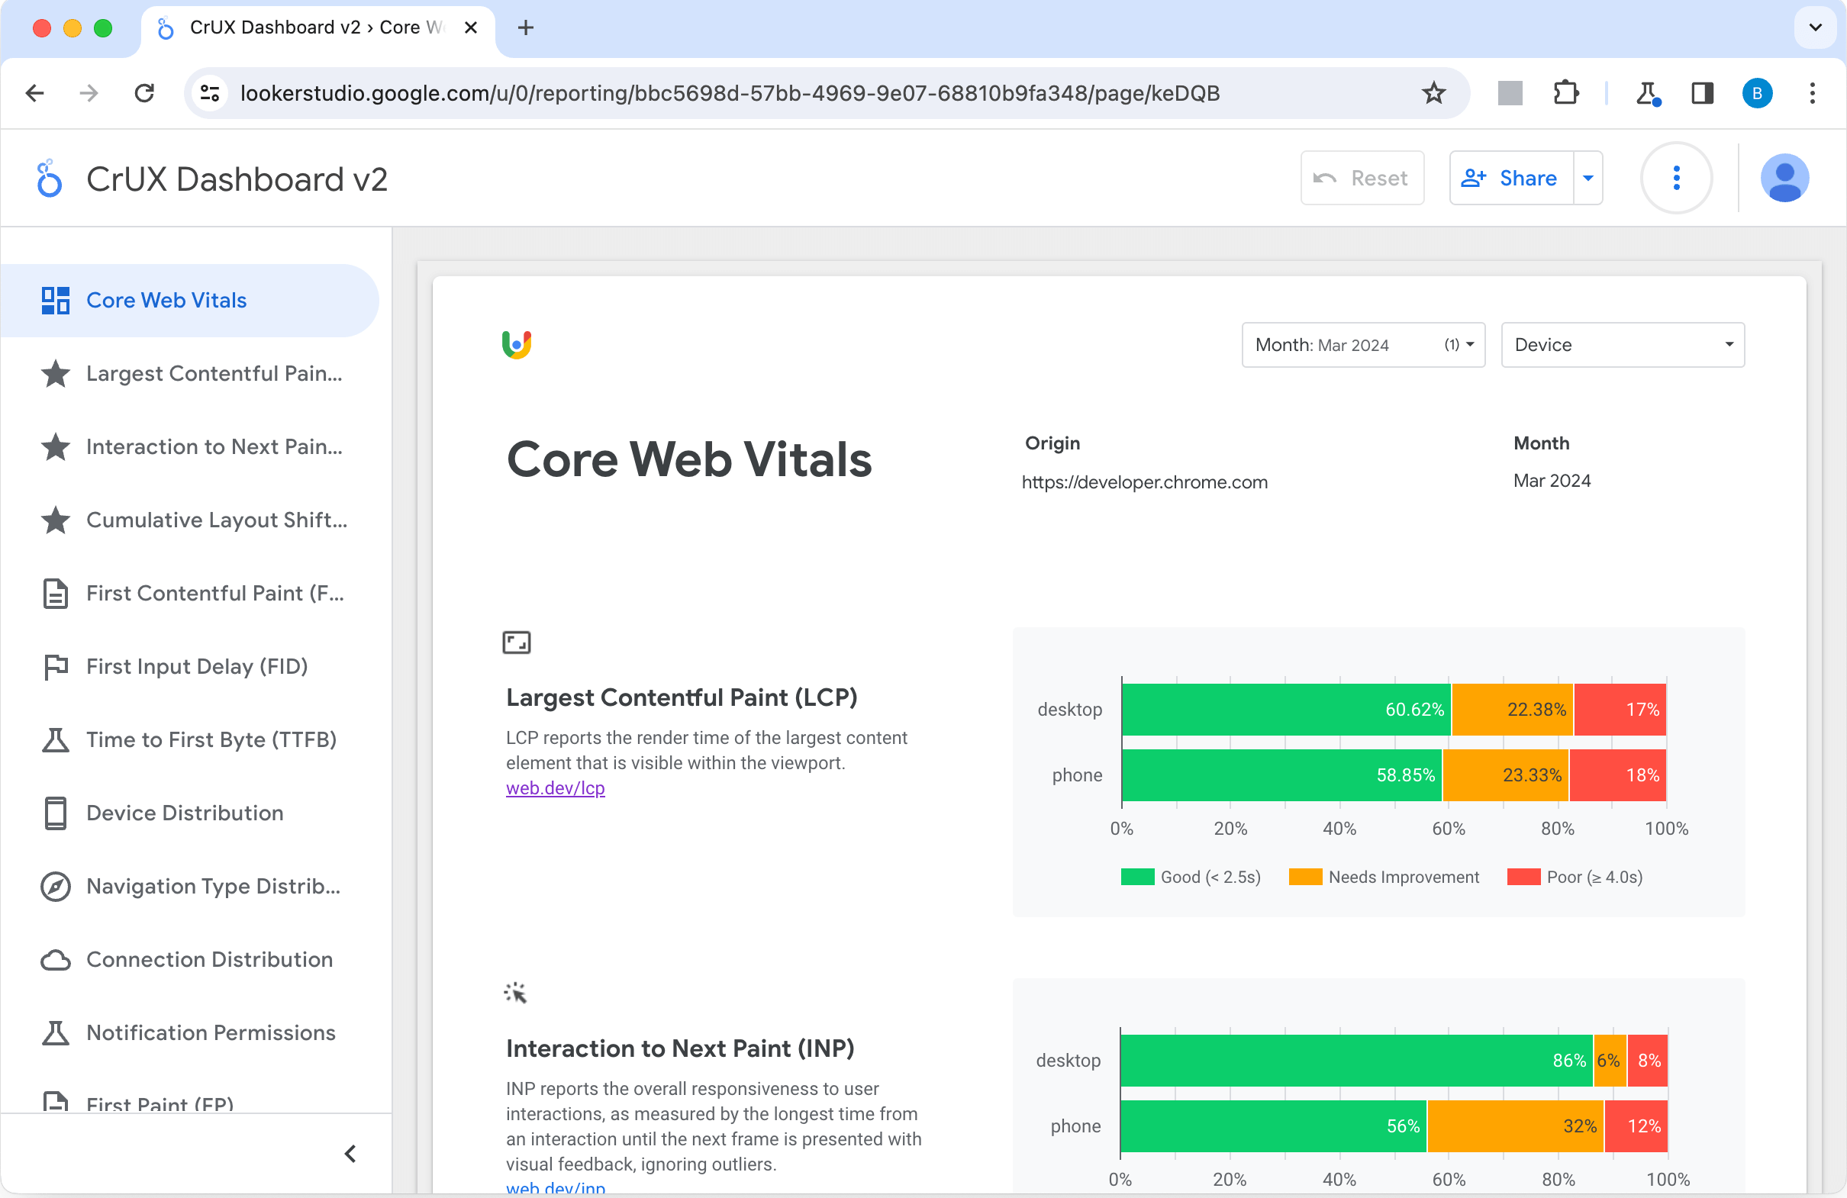This screenshot has width=1847, height=1198.
Task: Open the Month: Mar 2024 dropdown
Action: 1363,344
